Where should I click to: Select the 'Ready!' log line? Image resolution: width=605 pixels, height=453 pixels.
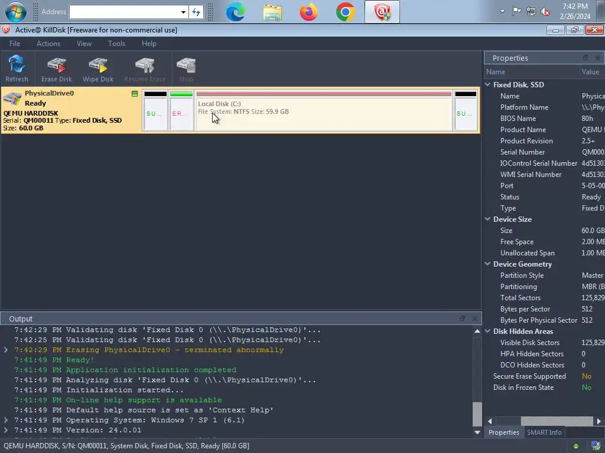[54, 360]
